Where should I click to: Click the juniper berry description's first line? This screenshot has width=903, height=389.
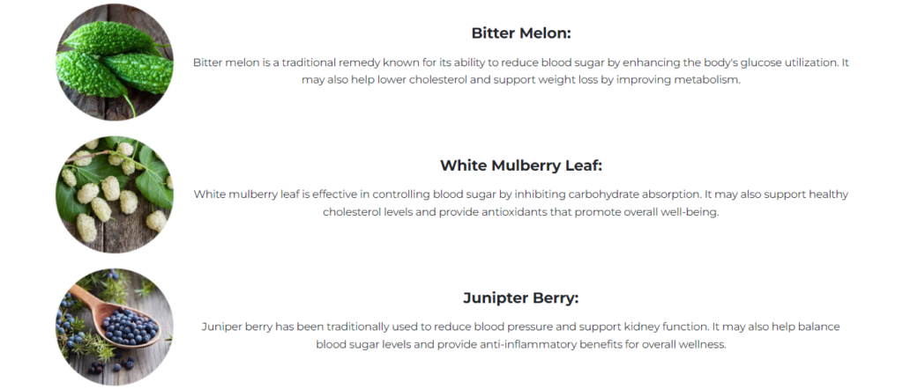pyautogui.click(x=520, y=327)
